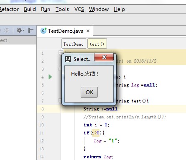Click the TestDemo breadcrumb
The height and width of the screenshot is (160, 186).
click(x=74, y=44)
